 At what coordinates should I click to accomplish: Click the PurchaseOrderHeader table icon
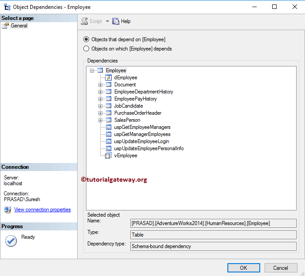109,113
